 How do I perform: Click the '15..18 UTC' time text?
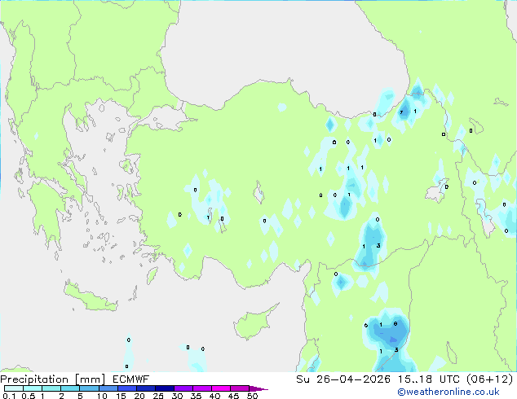tap(428, 379)
